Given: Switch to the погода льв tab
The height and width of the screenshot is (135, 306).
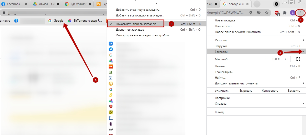Looking at the screenshot, I should tap(236, 4).
